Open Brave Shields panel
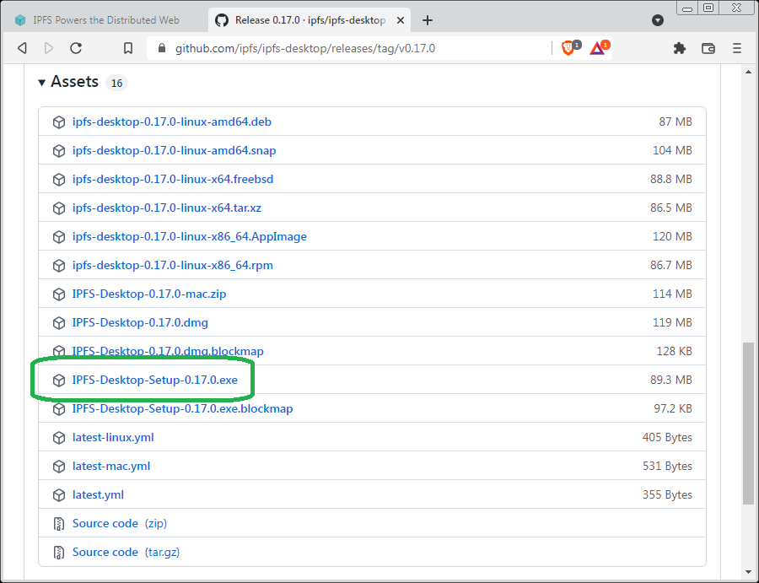 [x=570, y=47]
